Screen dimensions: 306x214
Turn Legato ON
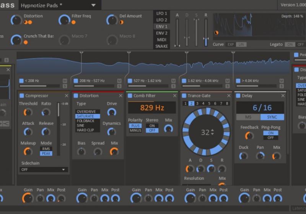coord(290,44)
